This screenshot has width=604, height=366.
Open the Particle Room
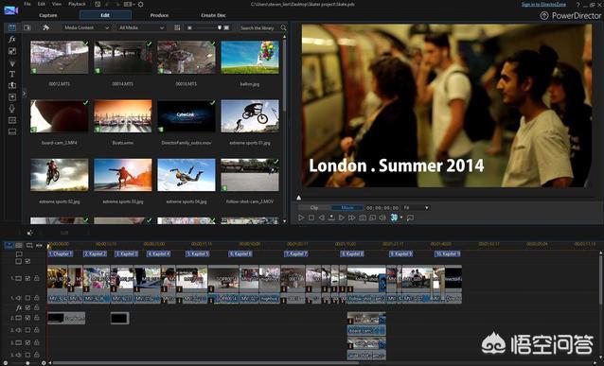[x=12, y=62]
